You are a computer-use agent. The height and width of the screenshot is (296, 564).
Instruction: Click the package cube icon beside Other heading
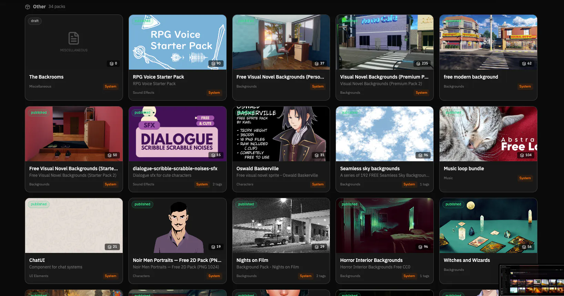(28, 7)
